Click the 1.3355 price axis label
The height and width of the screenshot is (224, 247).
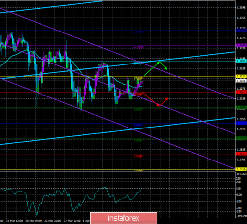[241, 18]
